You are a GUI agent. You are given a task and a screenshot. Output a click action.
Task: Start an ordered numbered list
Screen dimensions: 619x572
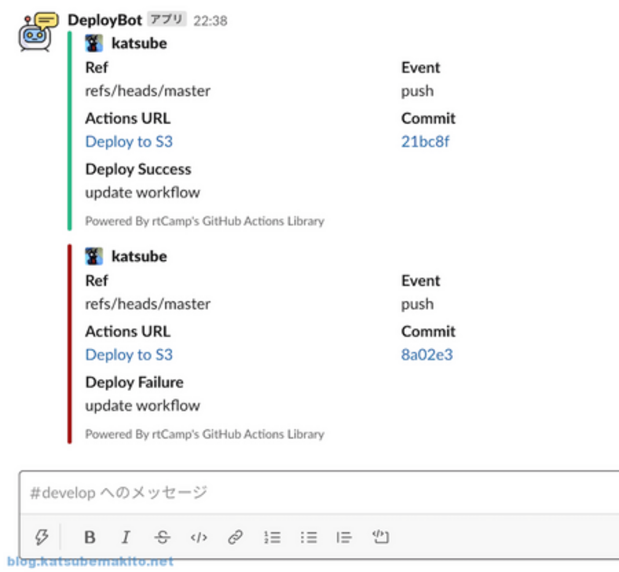point(272,537)
